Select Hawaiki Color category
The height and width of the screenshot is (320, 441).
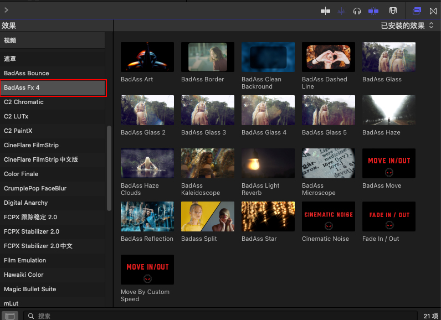(x=52, y=275)
